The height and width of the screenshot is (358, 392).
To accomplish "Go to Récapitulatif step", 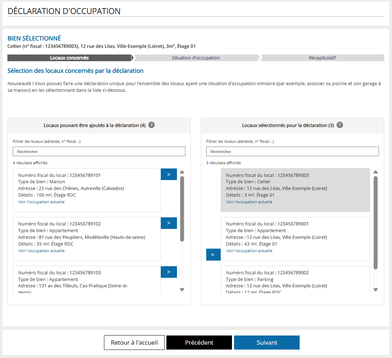I will coord(322,58).
